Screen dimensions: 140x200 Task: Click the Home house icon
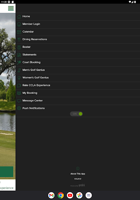19,16
